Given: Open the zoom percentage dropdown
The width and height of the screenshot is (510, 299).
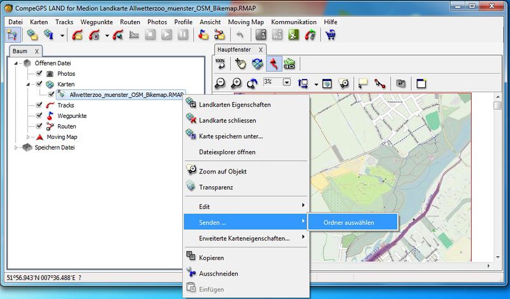Looking at the screenshot, I should point(287,82).
